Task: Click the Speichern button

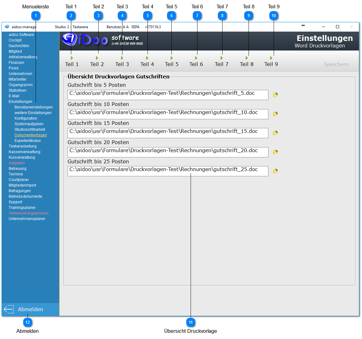Action: click(336, 65)
